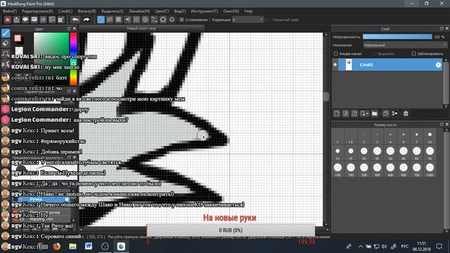Delete layer with trash icon
The height and width of the screenshot is (253, 450).
pyautogui.click(x=406, y=114)
